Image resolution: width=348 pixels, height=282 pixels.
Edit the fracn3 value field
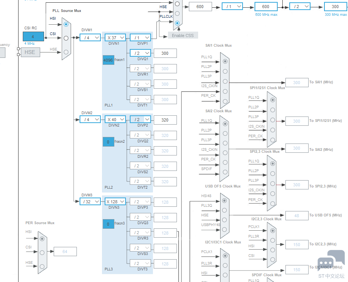[x=108, y=224]
